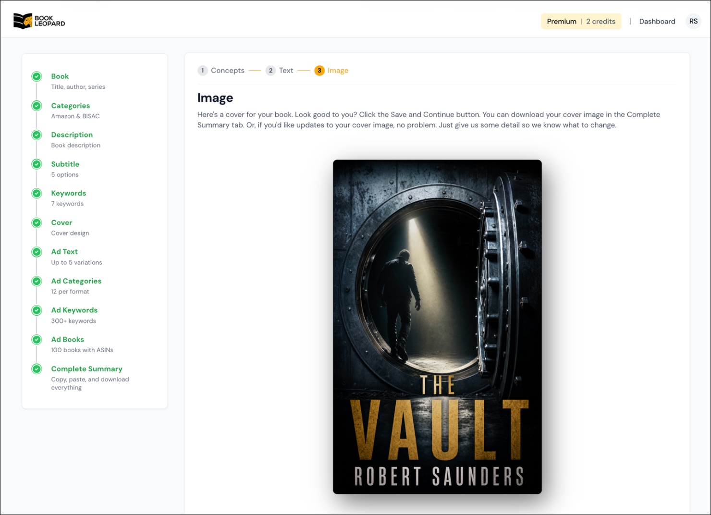The image size is (711, 515).
Task: Click the Image page heading
Action: click(x=215, y=98)
